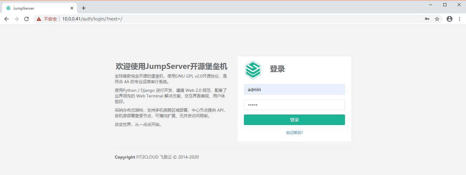Image resolution: width=466 pixels, height=175 pixels.
Task: Click paragraph starting 采纳分布式架构
Action: click(170, 113)
